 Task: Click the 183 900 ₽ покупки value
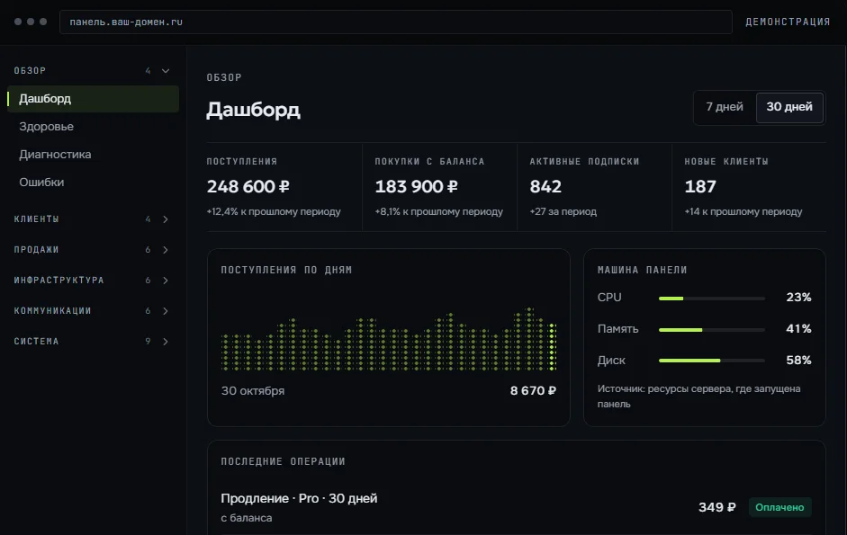tap(416, 187)
